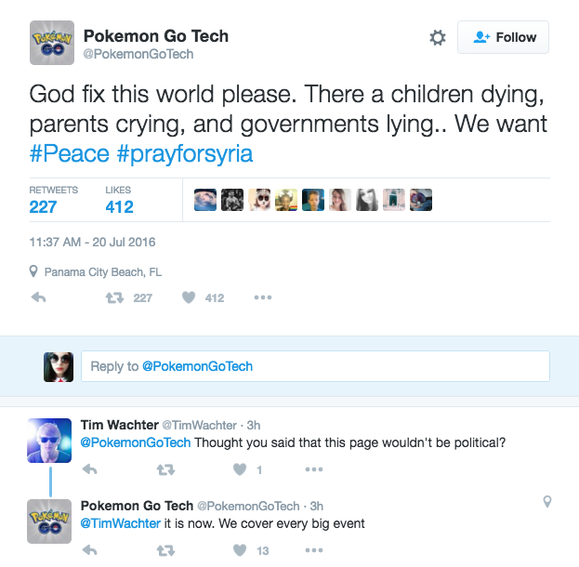Open the #Peace hashtag link
This screenshot has height=567, width=579.
[x=70, y=152]
